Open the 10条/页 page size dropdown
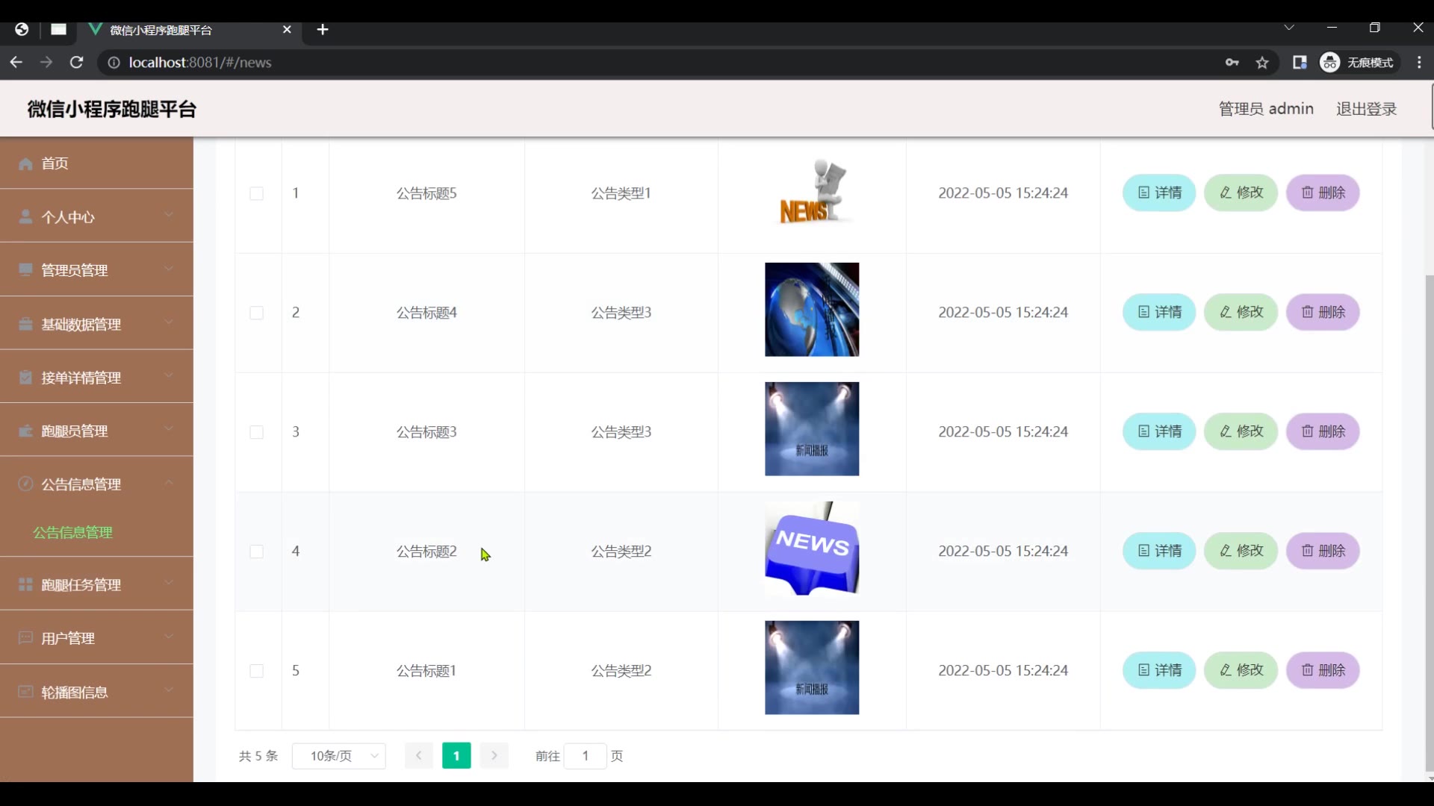Screen dimensions: 1434x806 339,756
